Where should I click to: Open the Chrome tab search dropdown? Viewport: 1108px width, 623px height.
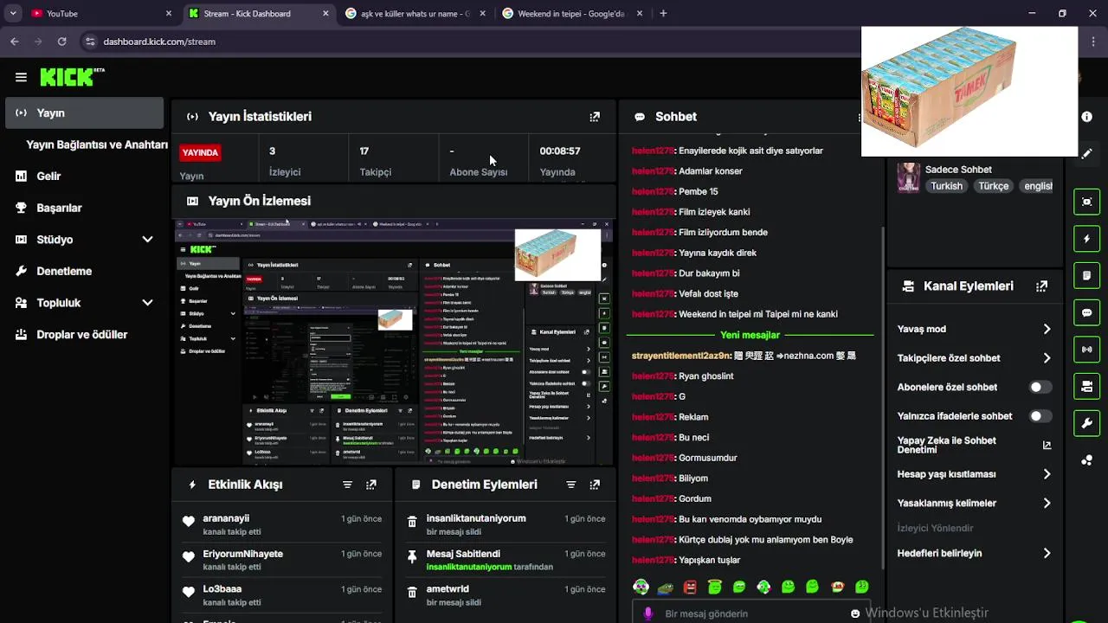[x=12, y=13]
